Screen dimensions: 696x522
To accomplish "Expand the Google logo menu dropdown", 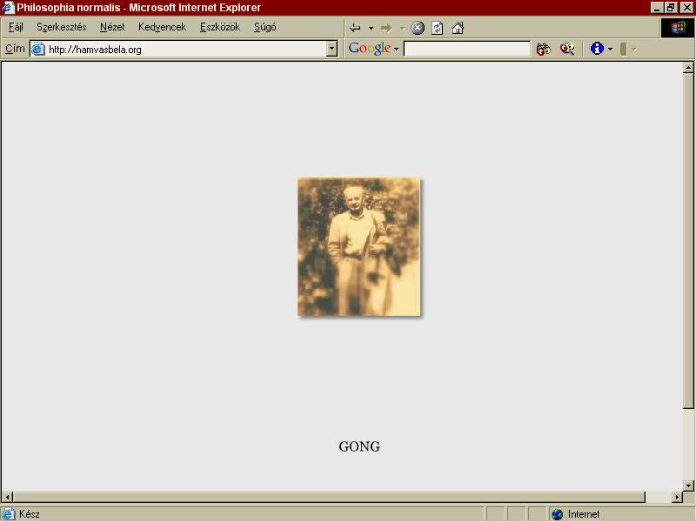I will [x=396, y=49].
